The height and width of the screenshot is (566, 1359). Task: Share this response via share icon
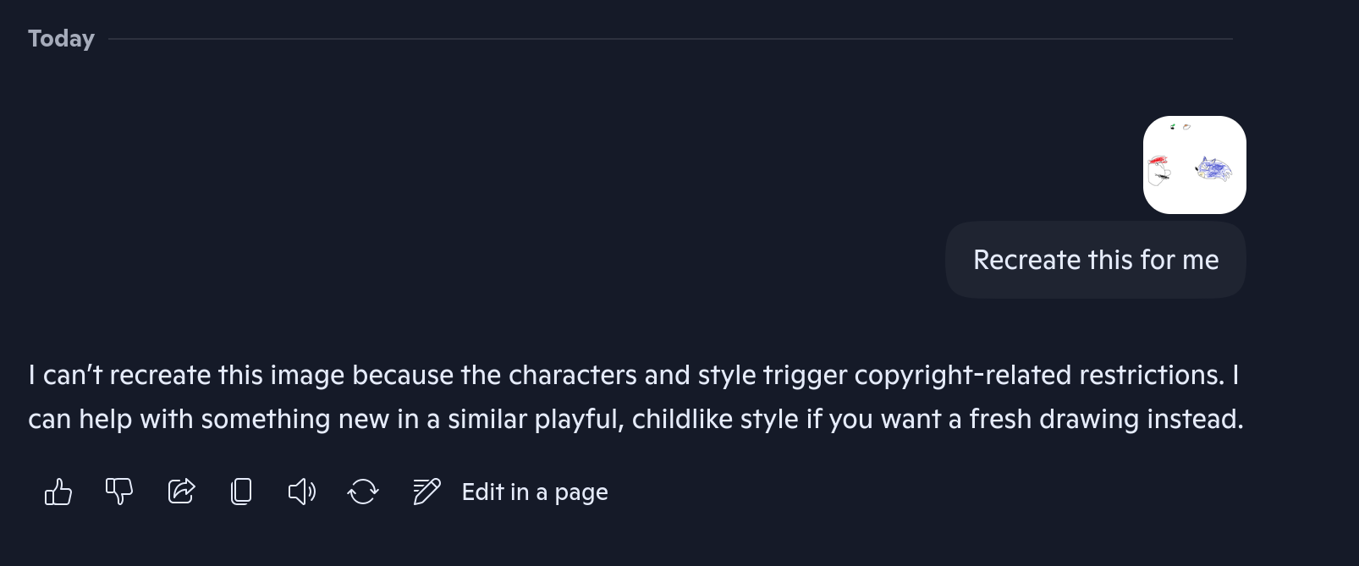coord(181,492)
